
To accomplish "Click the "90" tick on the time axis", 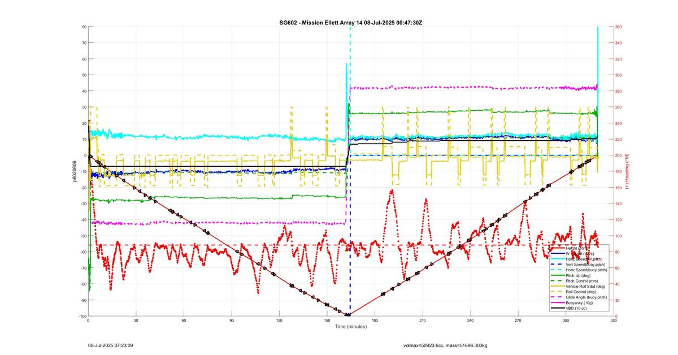I will [x=231, y=321].
